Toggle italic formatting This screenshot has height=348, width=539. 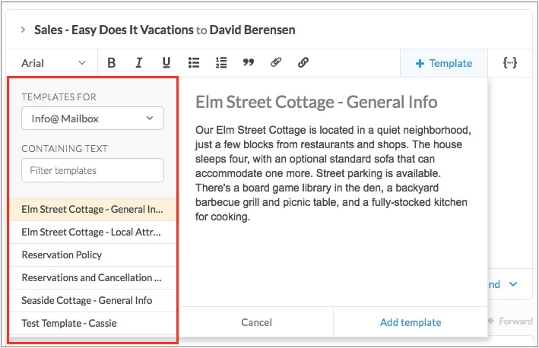pos(138,63)
